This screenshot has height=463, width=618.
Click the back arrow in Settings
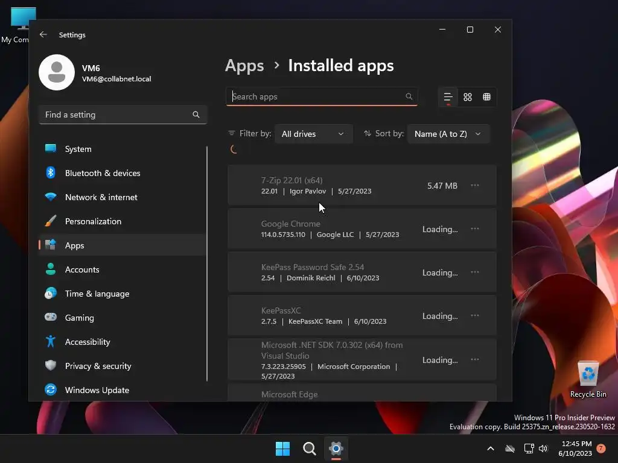point(43,34)
